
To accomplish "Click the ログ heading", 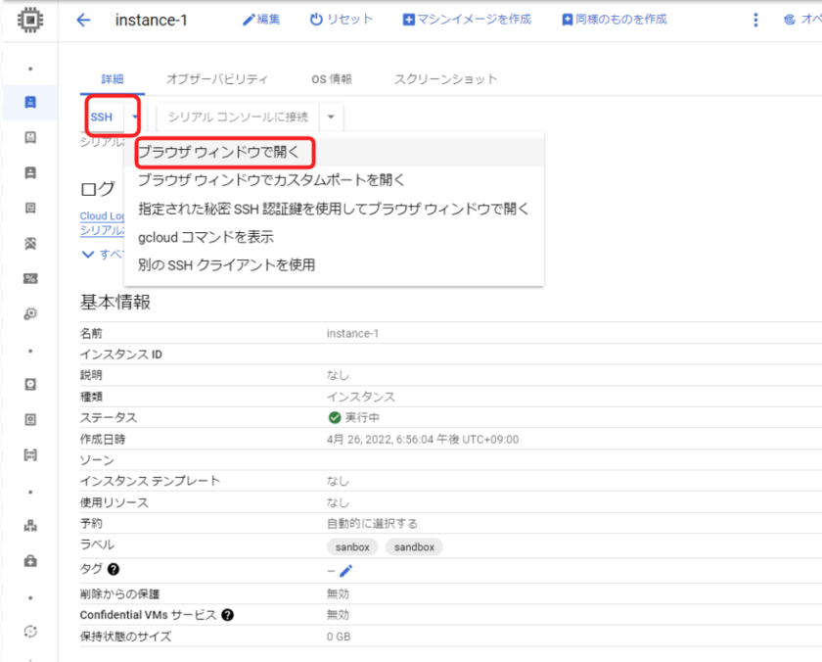I will coord(98,189).
